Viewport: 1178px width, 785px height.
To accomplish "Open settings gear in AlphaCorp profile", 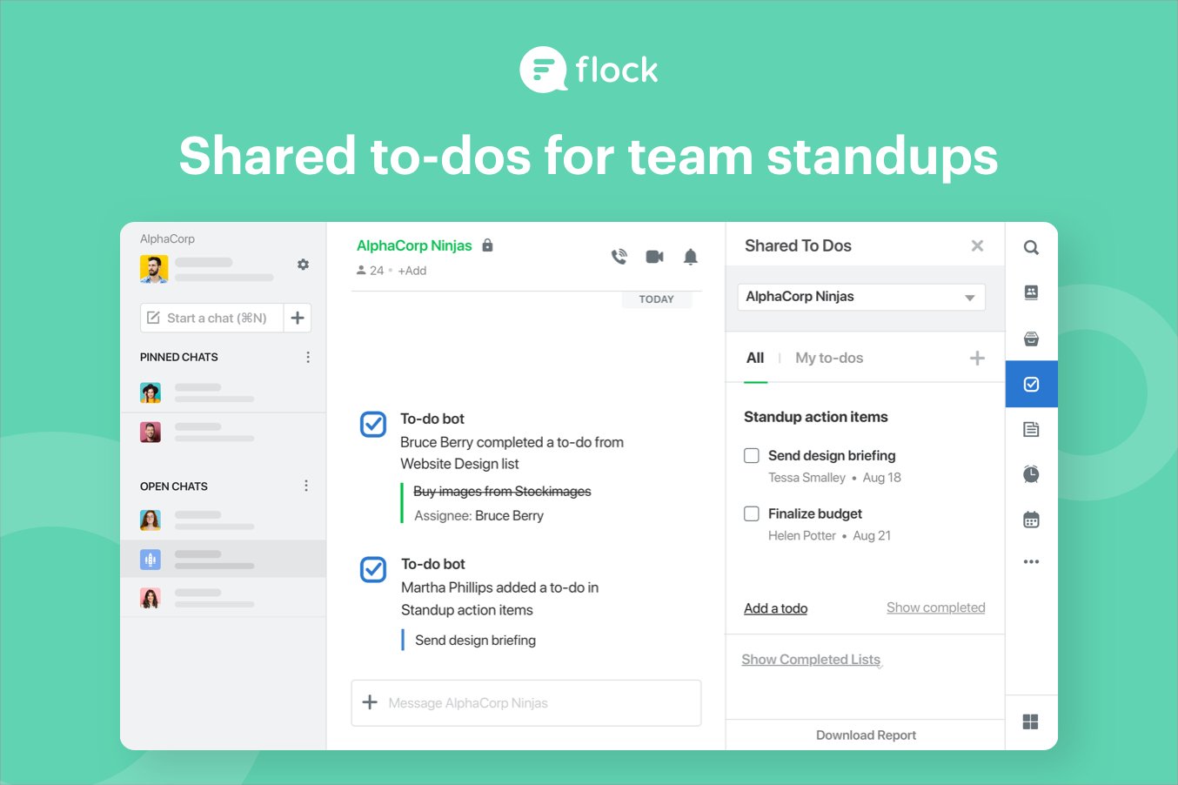I will [303, 265].
